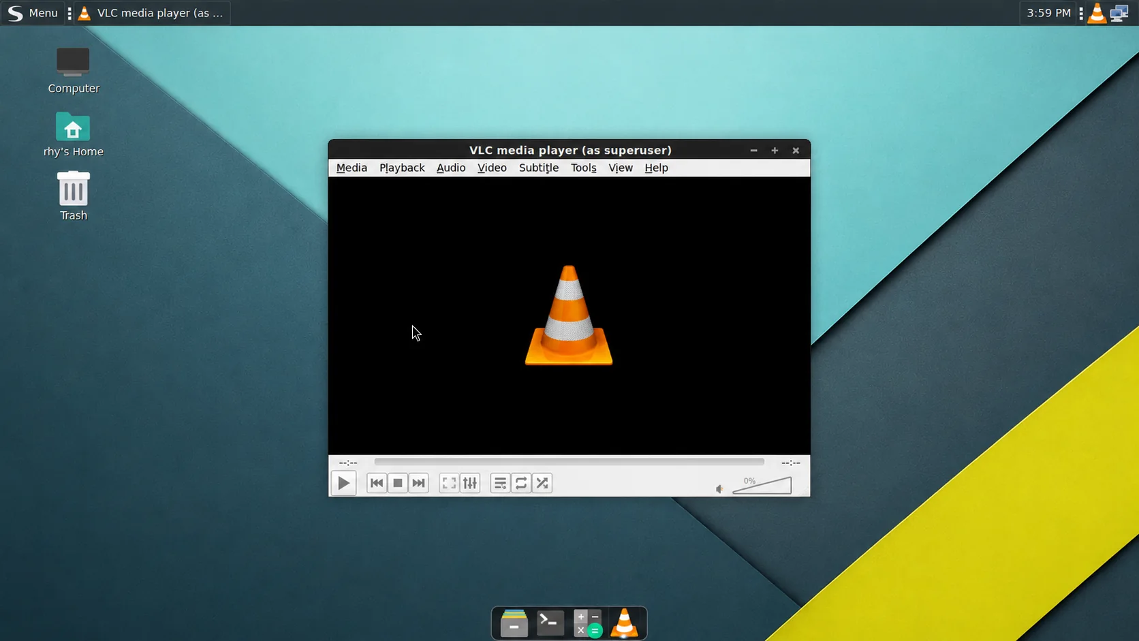Minimize the VLC window
Image resolution: width=1139 pixels, height=641 pixels.
pos(753,151)
